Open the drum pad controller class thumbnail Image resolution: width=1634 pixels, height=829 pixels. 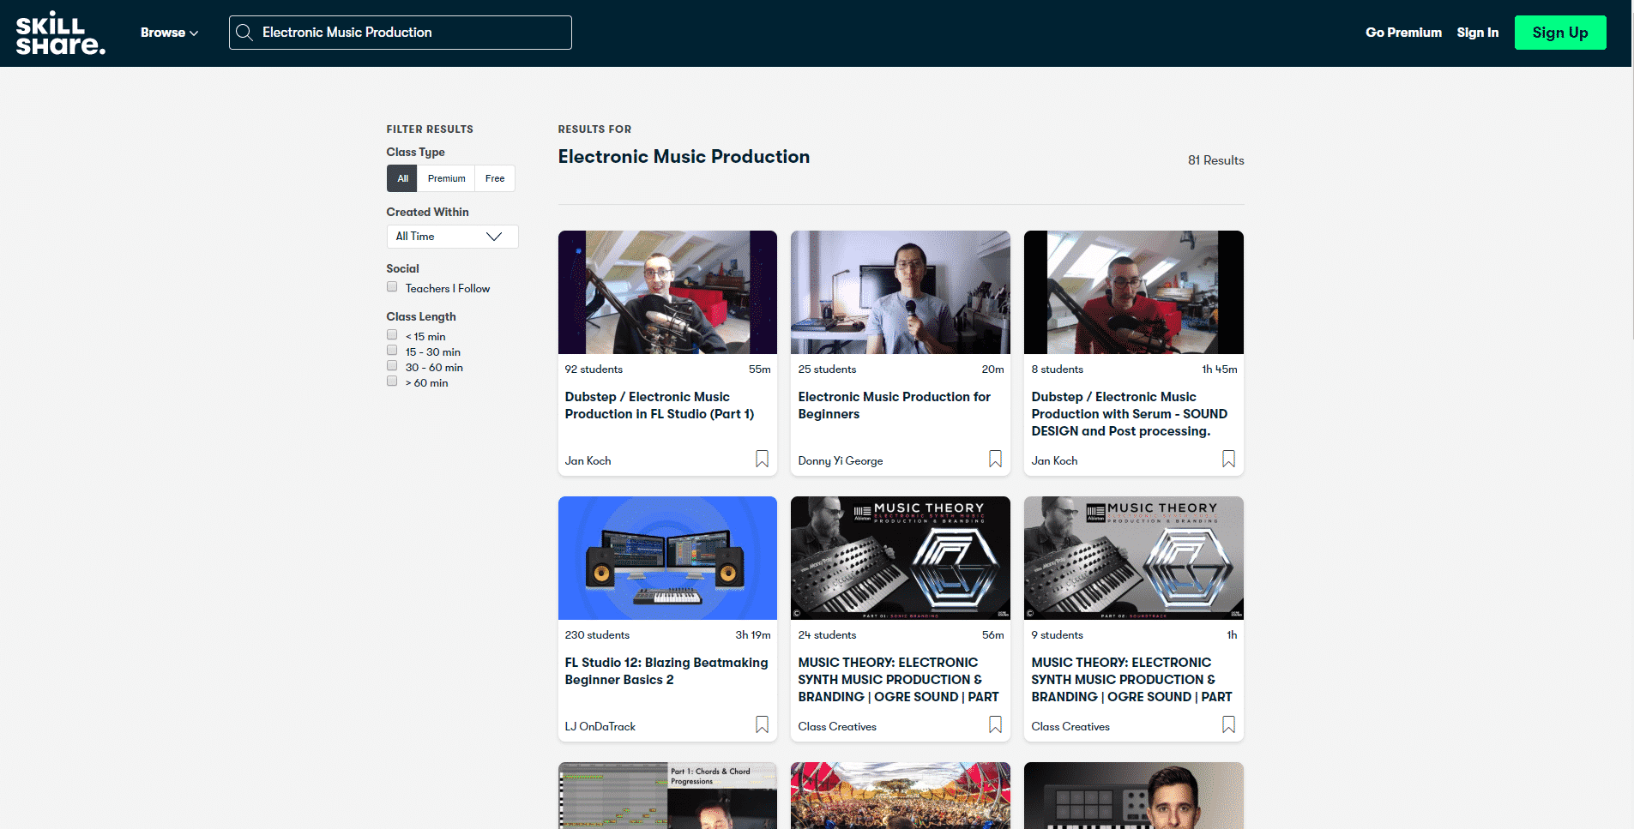click(1134, 796)
